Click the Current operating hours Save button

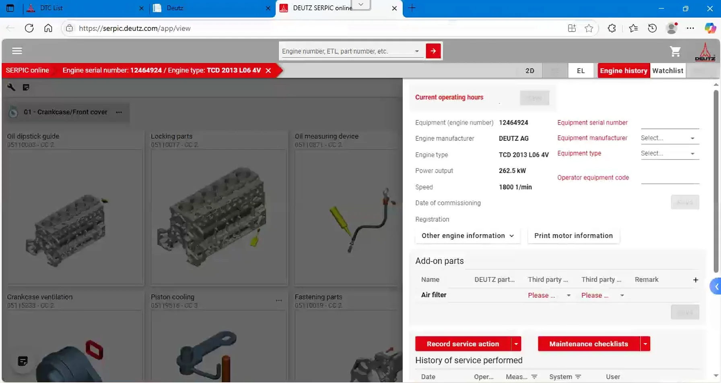[534, 98]
